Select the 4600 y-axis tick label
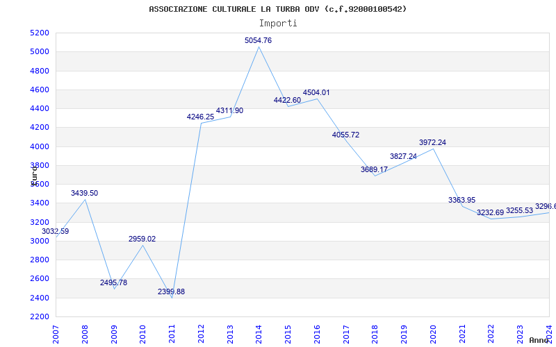The height and width of the screenshot is (347, 556). click(x=40, y=90)
